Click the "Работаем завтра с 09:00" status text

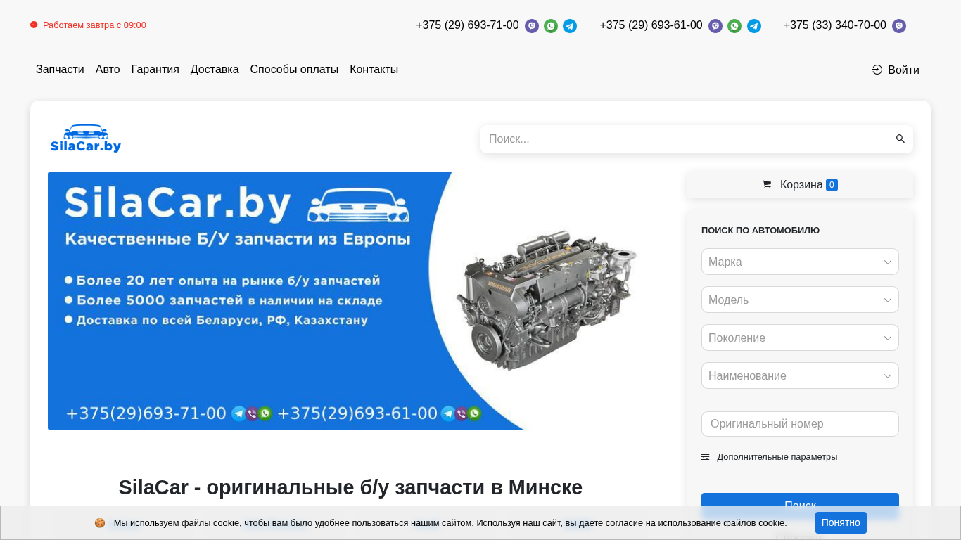(94, 25)
